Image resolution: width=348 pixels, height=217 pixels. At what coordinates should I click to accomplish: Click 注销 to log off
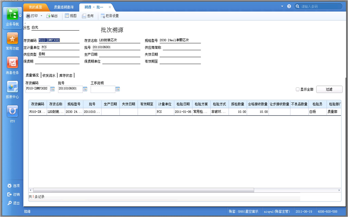pyautogui.click(x=14, y=194)
